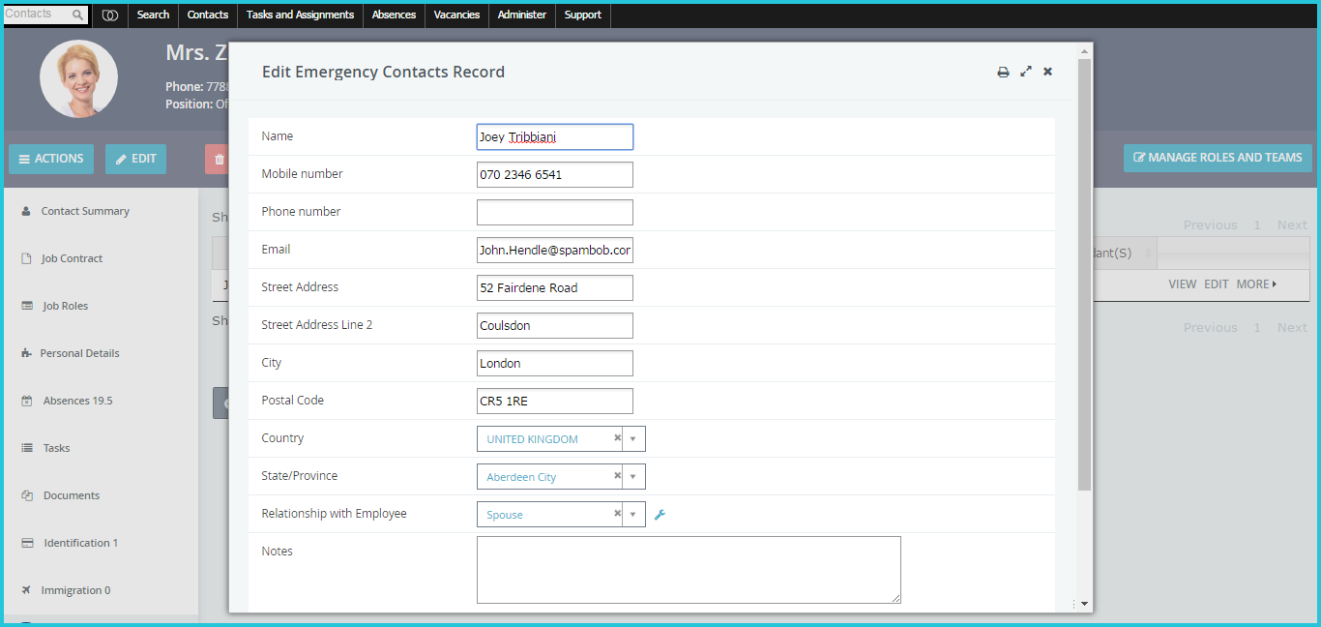This screenshot has width=1321, height=627.
Task: Click the wrench icon beside Relationship with Employee
Action: (x=660, y=515)
